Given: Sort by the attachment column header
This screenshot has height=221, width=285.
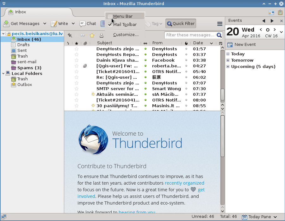Looking at the screenshot, I should click(85, 43).
